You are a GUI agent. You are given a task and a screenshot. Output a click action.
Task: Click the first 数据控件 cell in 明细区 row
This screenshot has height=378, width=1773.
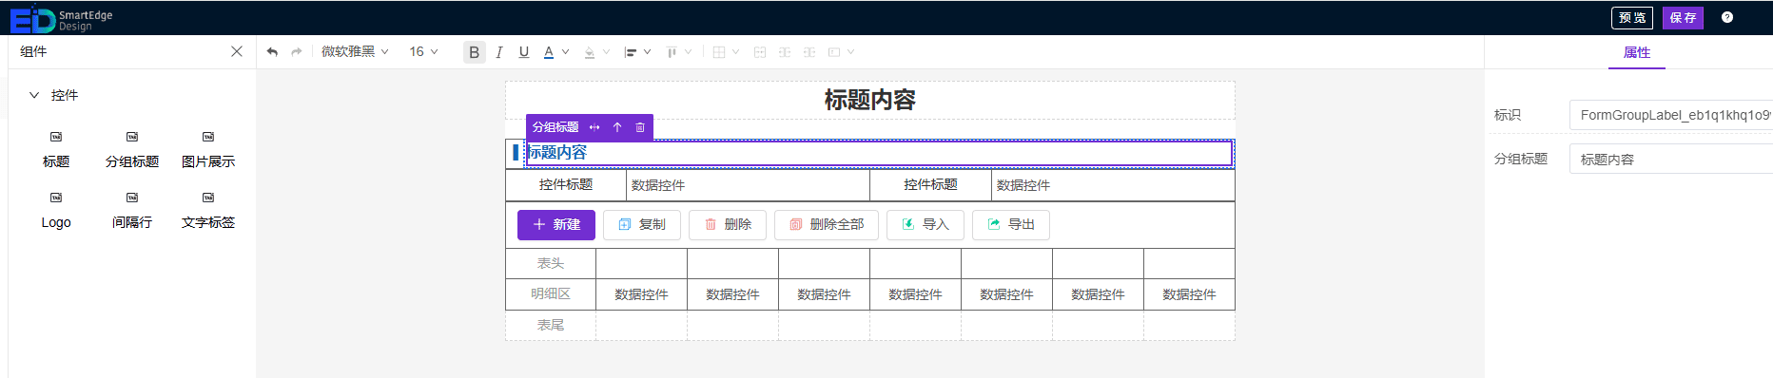click(x=641, y=294)
